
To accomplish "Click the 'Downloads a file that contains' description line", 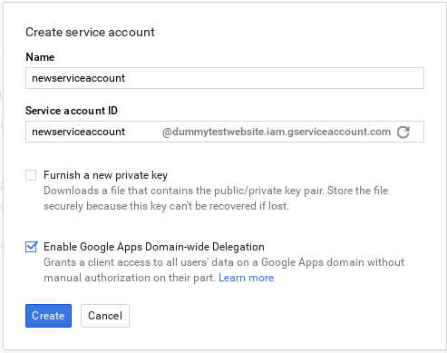I will pyautogui.click(x=216, y=191).
